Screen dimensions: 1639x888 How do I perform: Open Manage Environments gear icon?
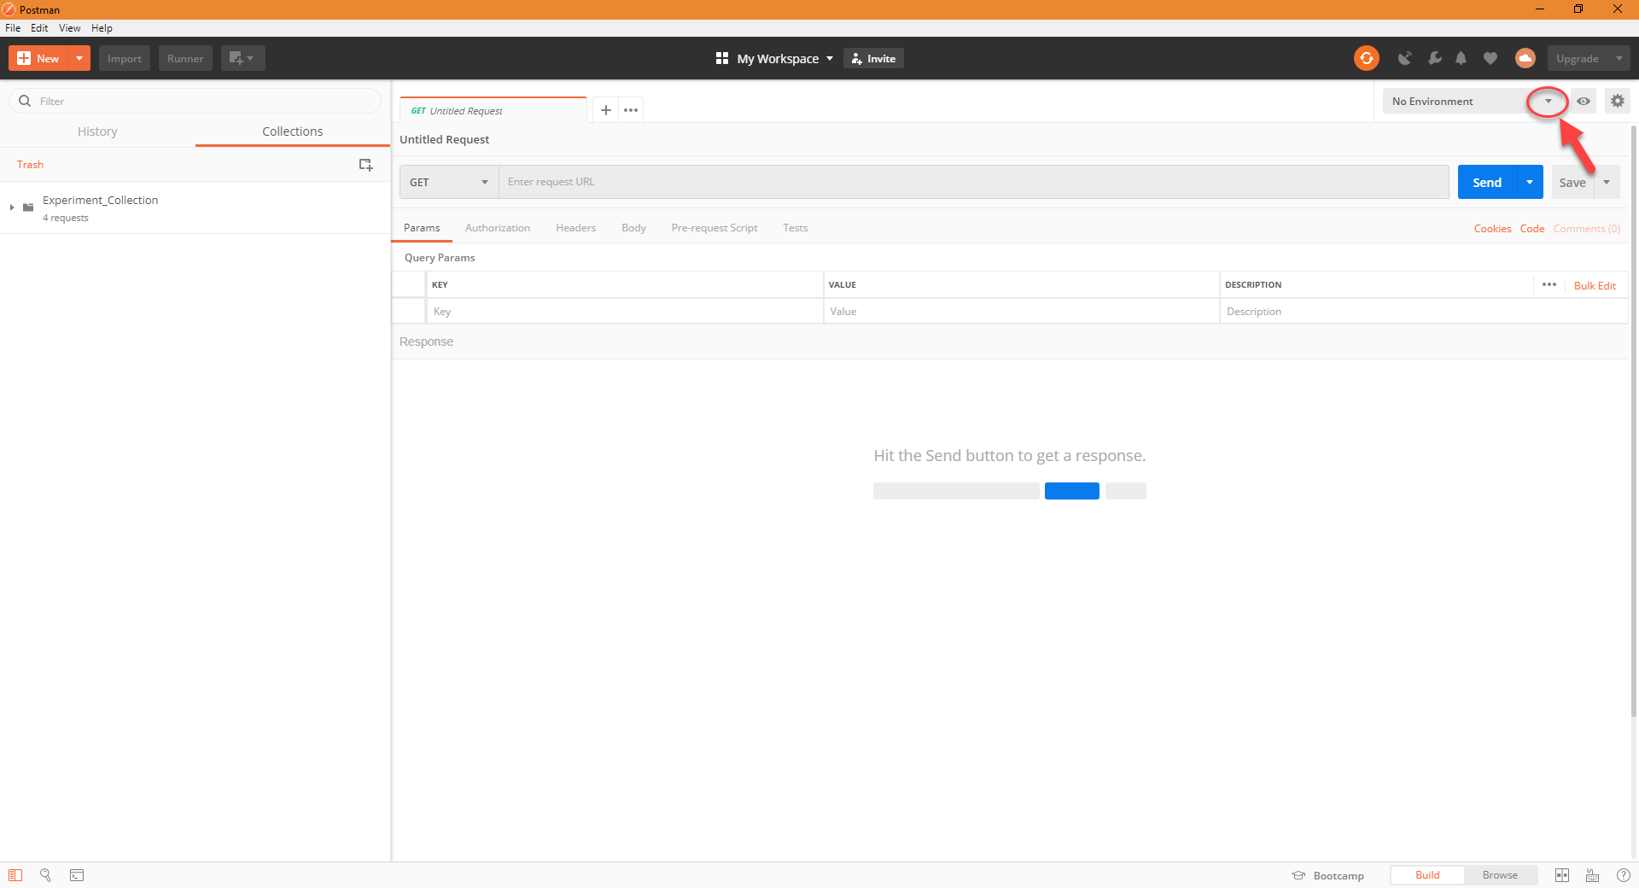pyautogui.click(x=1617, y=101)
